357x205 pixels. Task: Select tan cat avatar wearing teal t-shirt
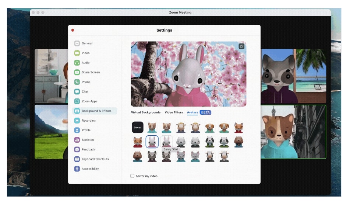click(166, 128)
